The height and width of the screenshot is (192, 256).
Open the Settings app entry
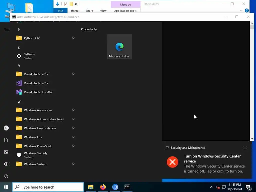[45, 56]
